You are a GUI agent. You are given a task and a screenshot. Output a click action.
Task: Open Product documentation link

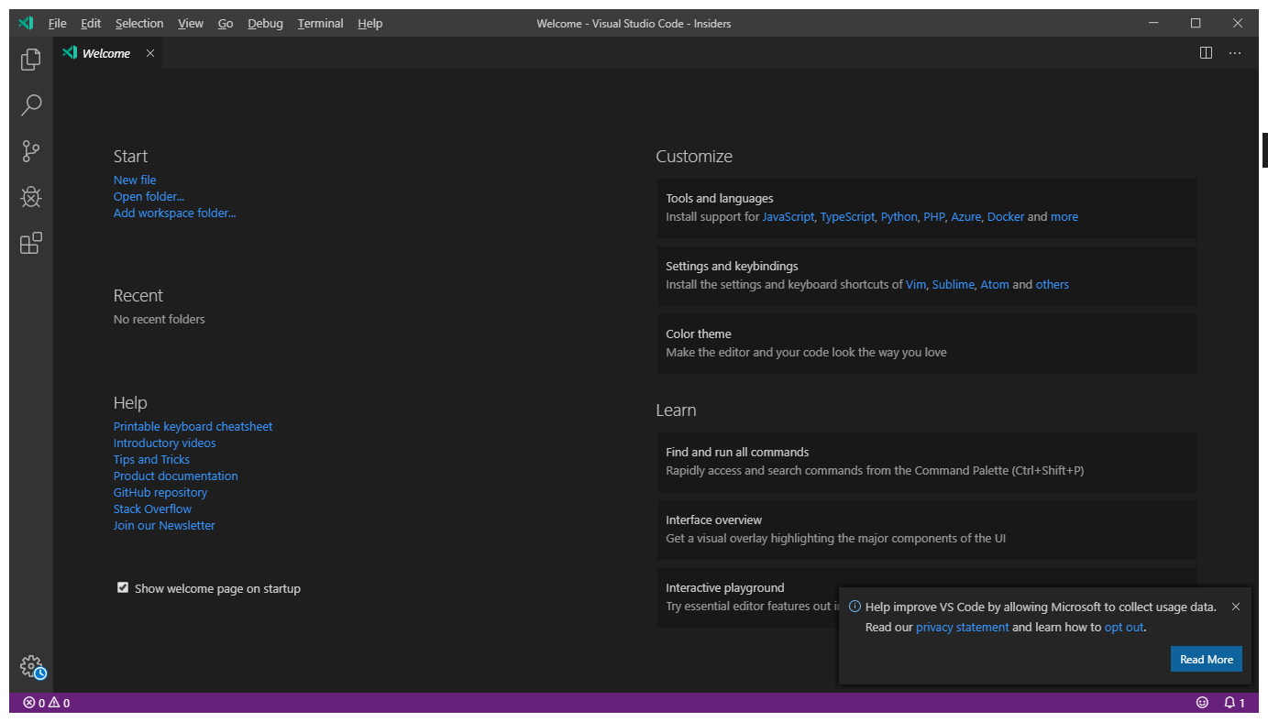[x=175, y=476]
